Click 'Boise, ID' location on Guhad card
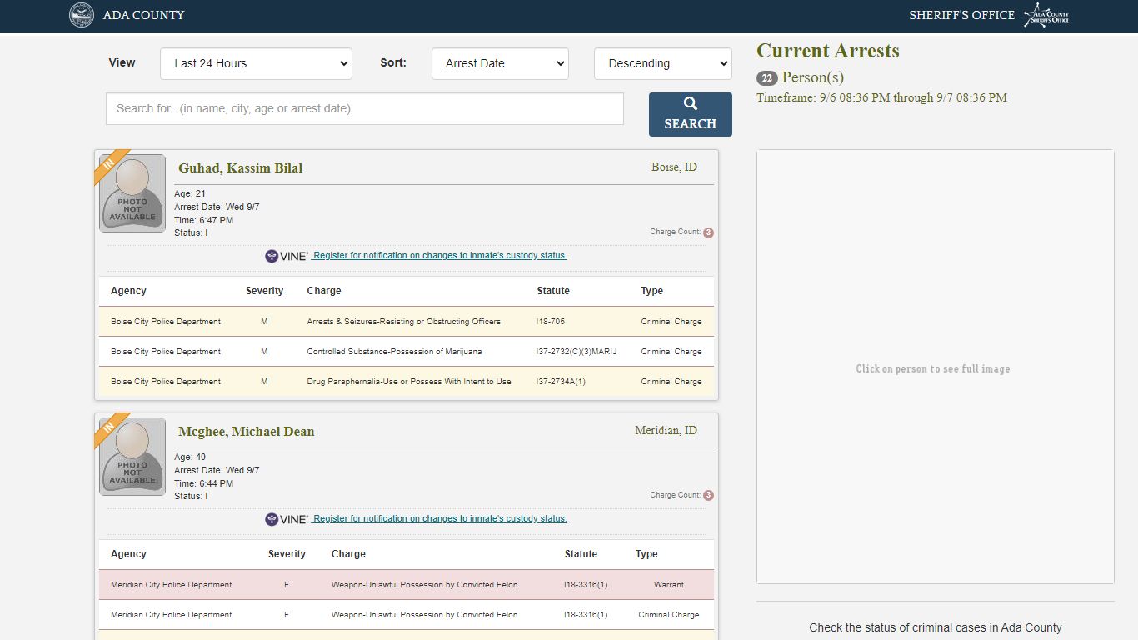Viewport: 1138px width, 640px height. pos(674,167)
